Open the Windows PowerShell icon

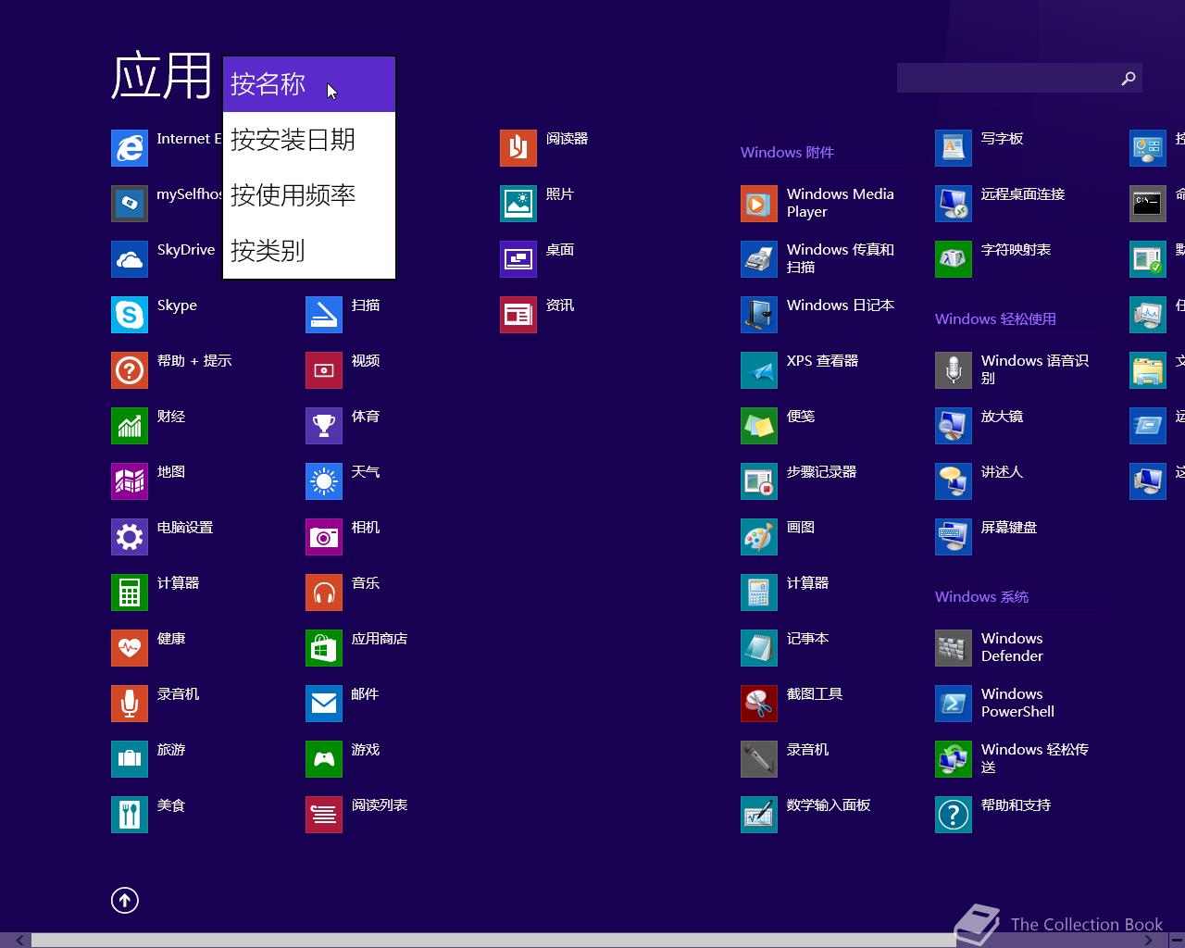click(954, 704)
